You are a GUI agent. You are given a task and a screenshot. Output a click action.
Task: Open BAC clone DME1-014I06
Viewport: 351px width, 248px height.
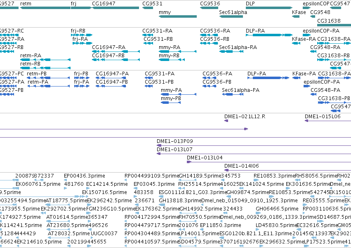(x=287, y=171)
